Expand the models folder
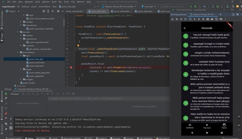242x139 pixels. 21,22
